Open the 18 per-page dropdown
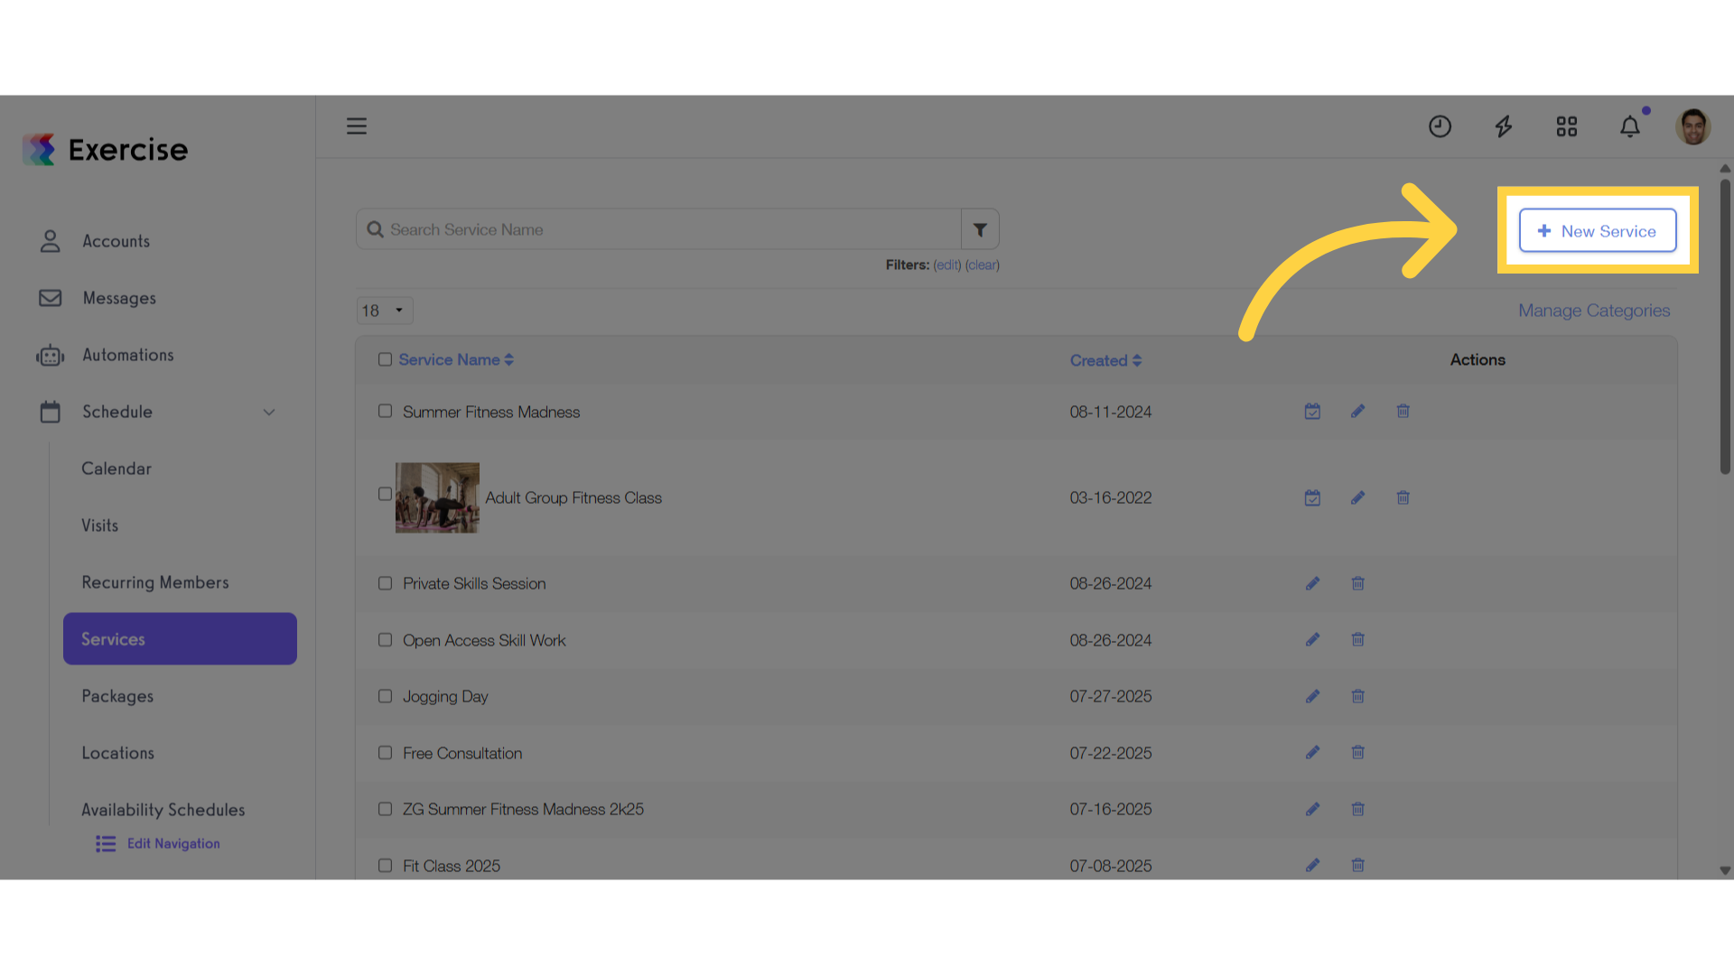Image resolution: width=1734 pixels, height=975 pixels. pos(385,311)
